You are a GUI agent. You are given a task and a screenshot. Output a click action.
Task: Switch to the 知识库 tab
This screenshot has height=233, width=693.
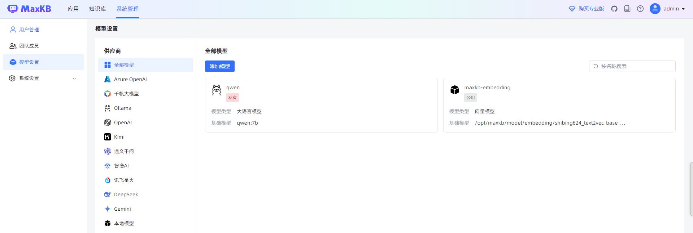point(97,9)
